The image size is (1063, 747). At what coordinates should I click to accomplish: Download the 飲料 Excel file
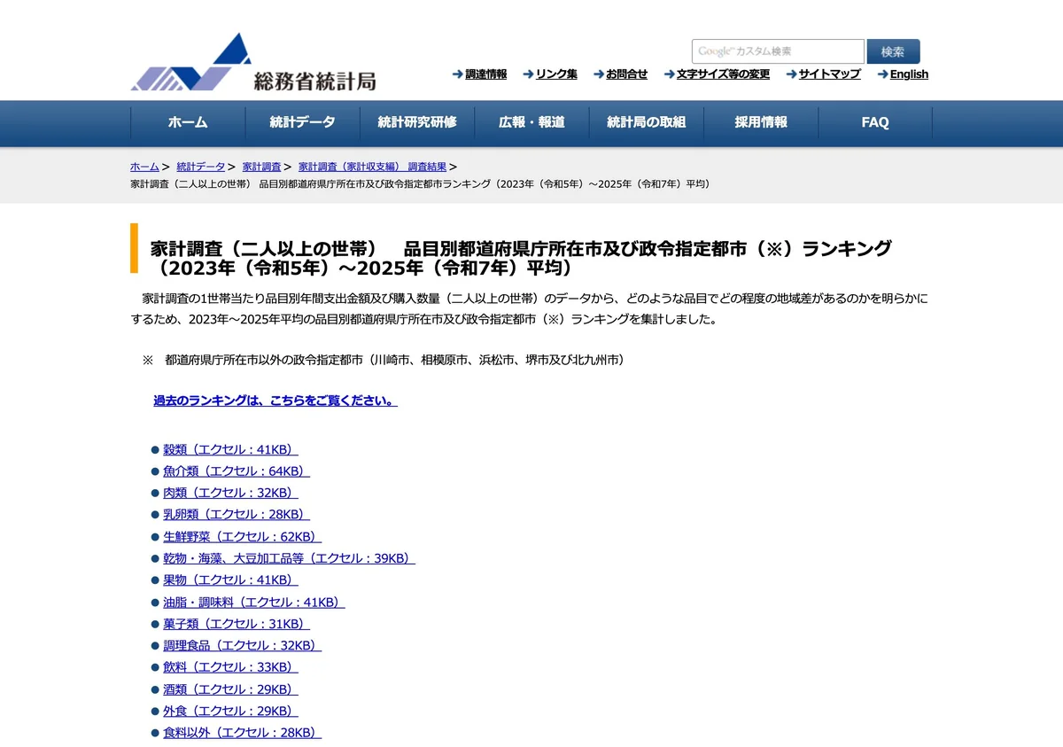[x=230, y=667]
